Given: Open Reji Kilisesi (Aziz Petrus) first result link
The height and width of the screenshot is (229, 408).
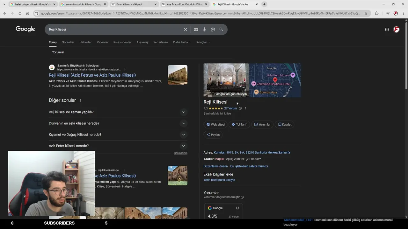Looking at the screenshot, I should (x=92, y=75).
